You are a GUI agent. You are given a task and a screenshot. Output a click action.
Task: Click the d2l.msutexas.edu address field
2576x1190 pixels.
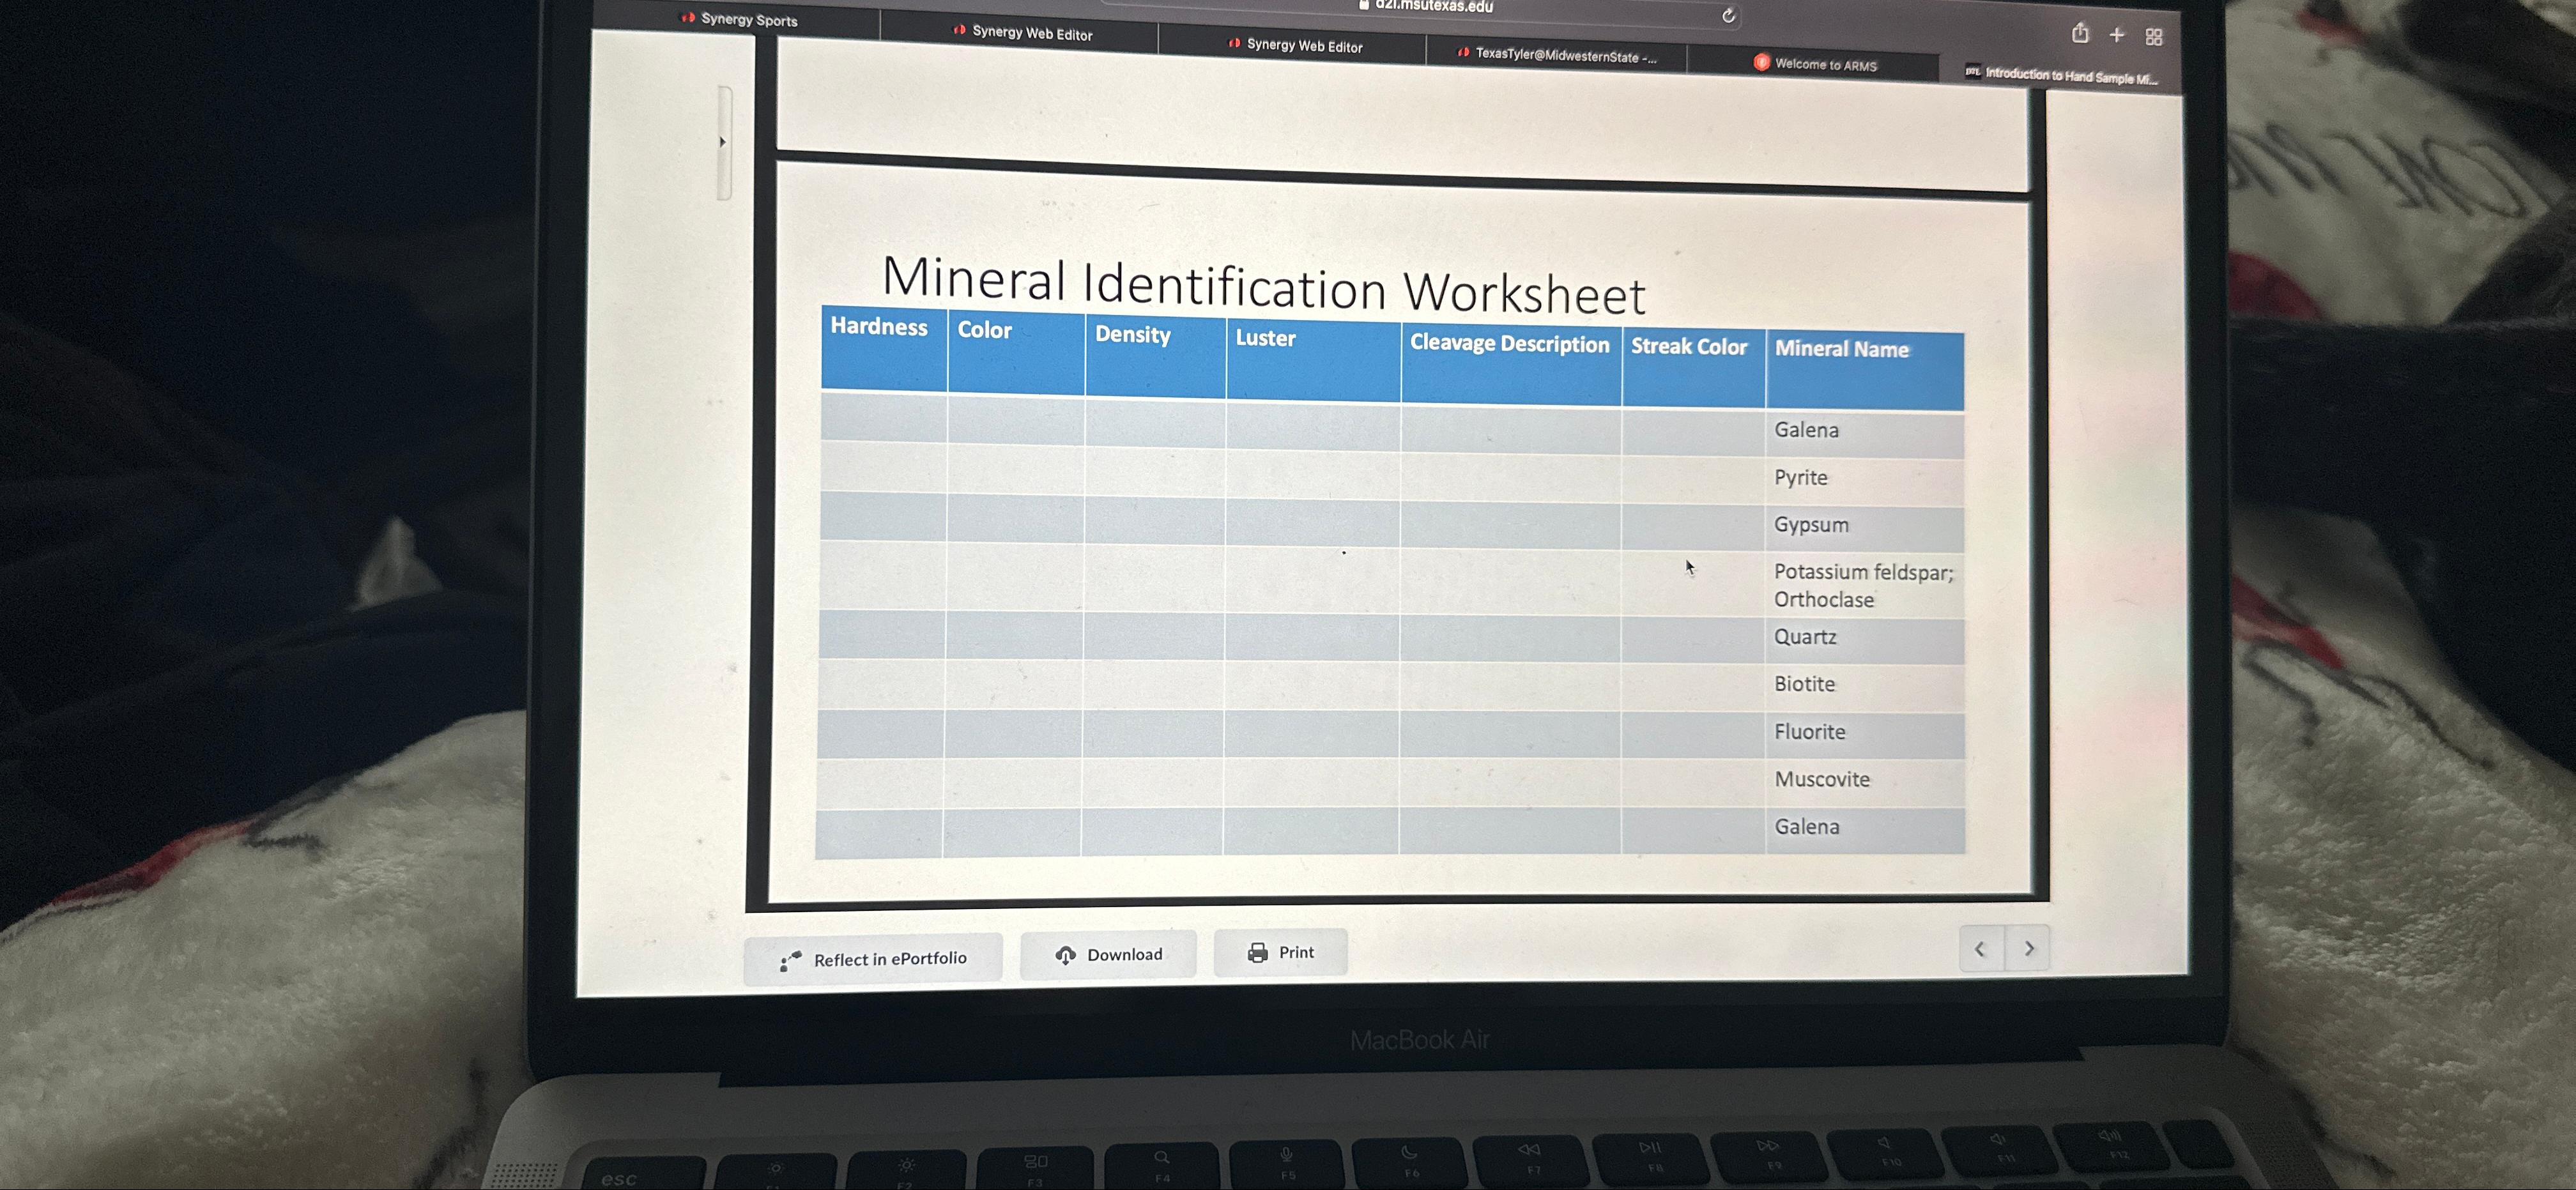coord(1433,6)
